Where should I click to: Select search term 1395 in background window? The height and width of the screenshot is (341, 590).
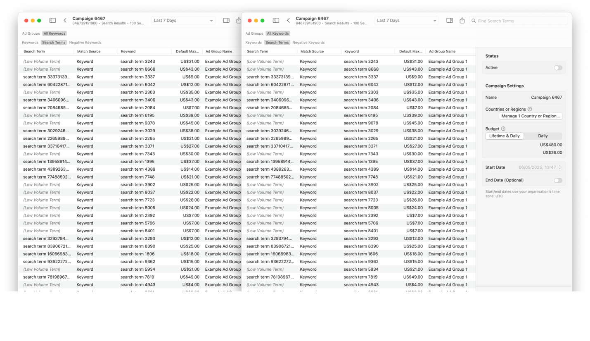click(137, 162)
